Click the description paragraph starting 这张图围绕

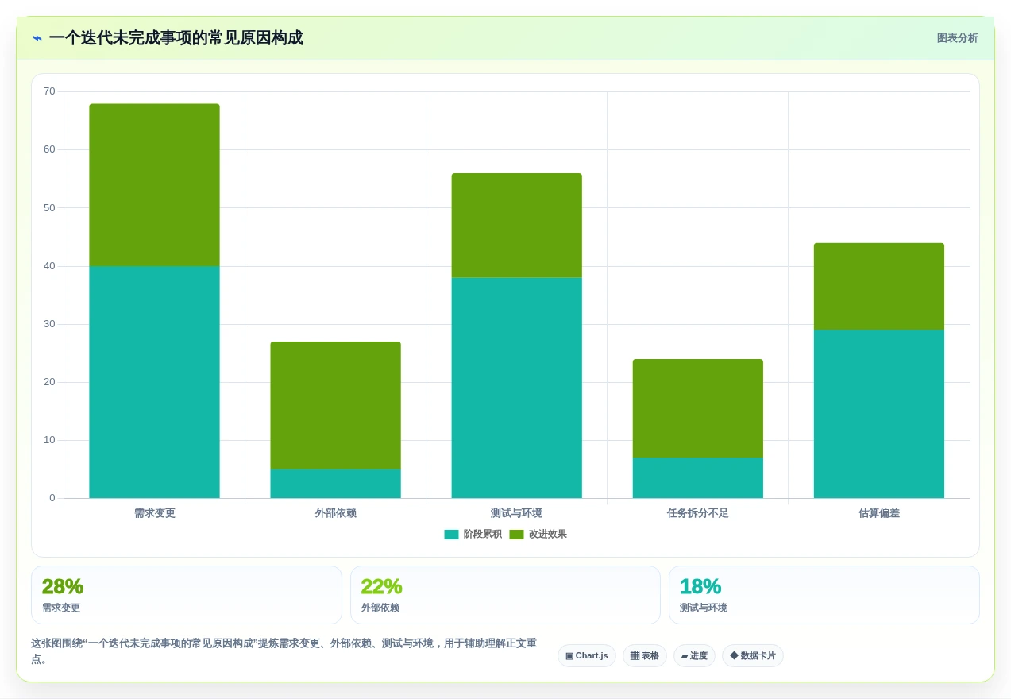point(284,651)
